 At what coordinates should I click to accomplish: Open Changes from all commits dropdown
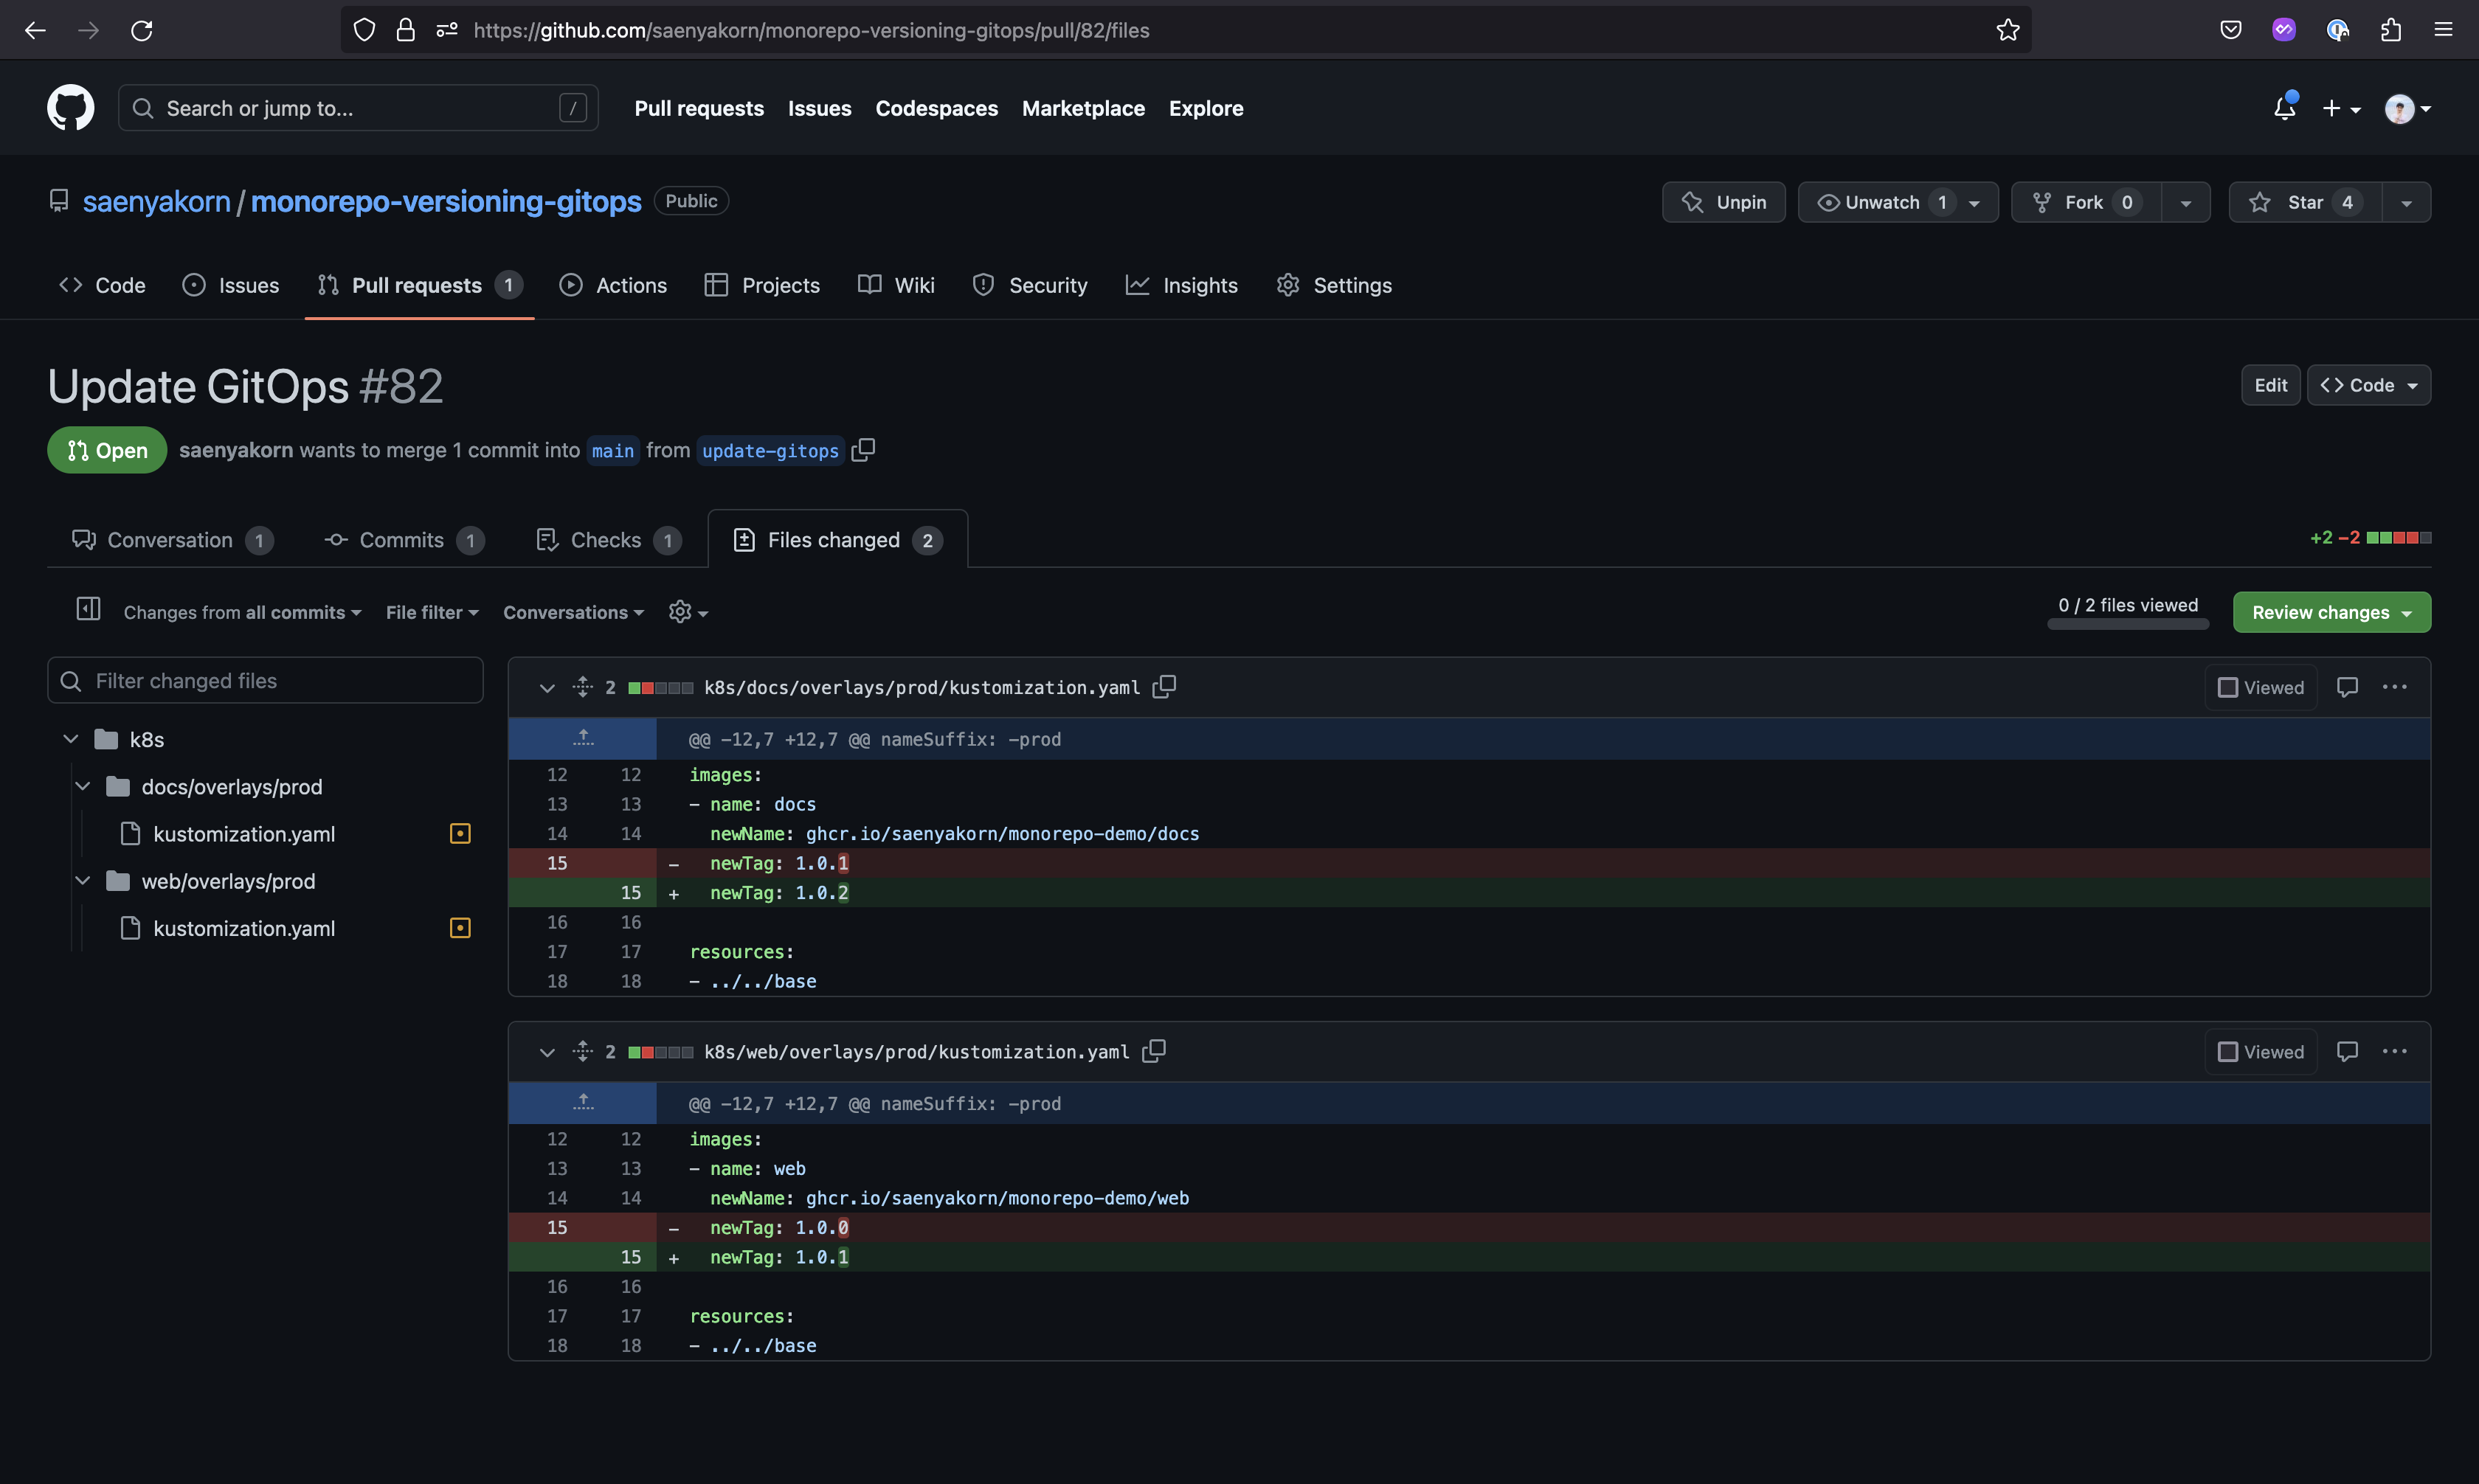242,612
